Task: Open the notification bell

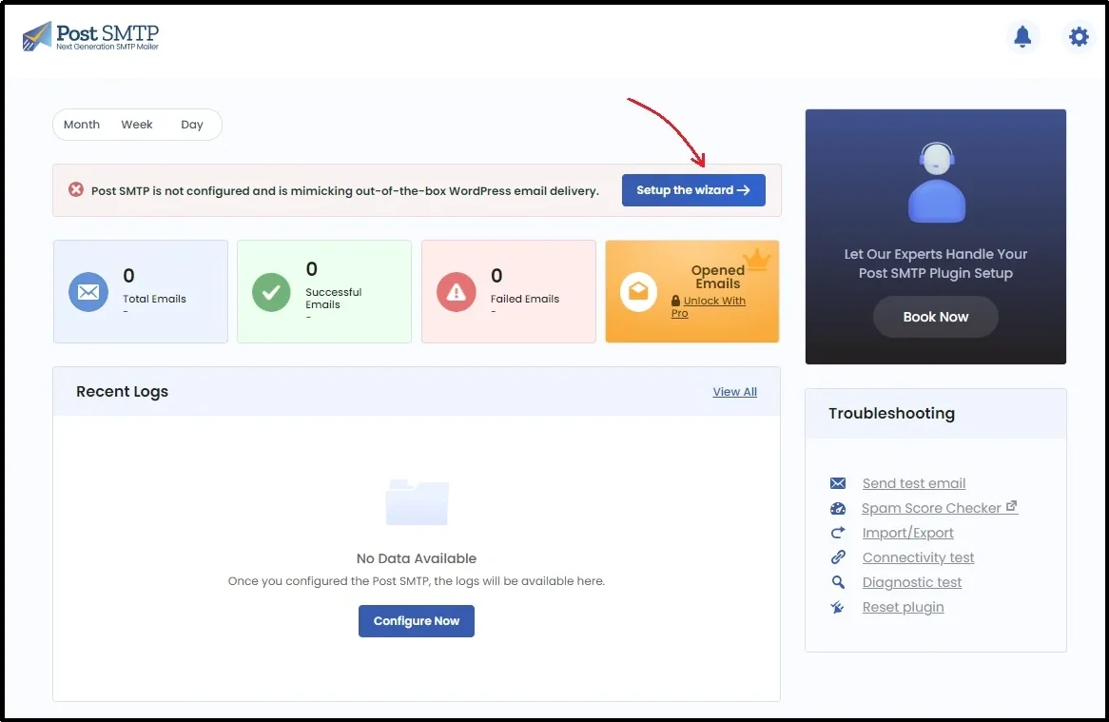Action: [x=1022, y=36]
